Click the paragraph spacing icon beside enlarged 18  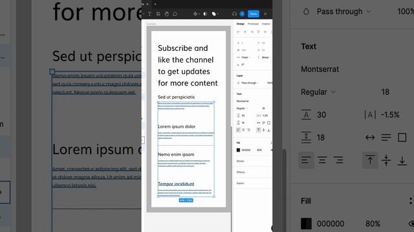click(x=306, y=137)
